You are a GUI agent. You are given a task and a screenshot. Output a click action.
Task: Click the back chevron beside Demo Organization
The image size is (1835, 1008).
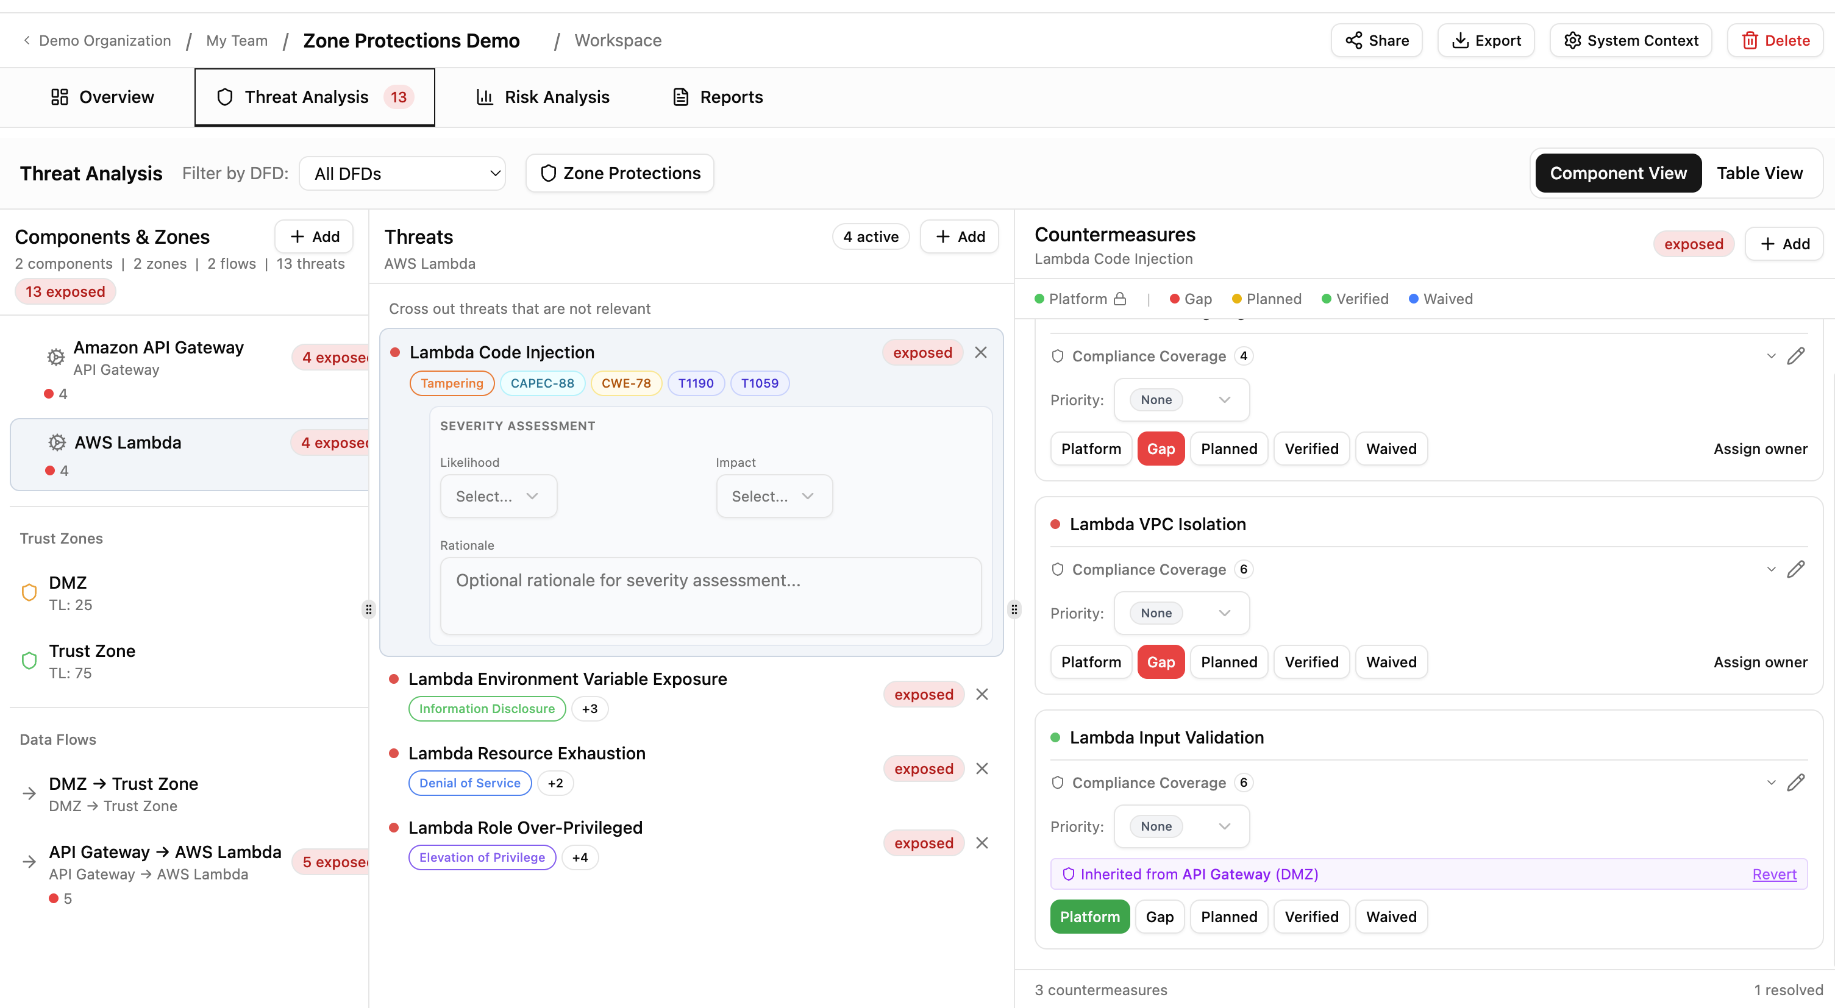[x=26, y=41]
